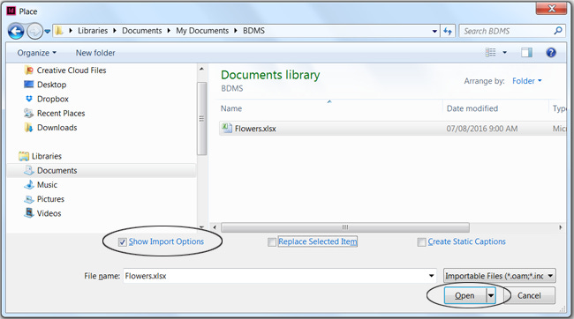This screenshot has height=319, width=574.
Task: Toggle the preview pane icon
Action: [527, 53]
